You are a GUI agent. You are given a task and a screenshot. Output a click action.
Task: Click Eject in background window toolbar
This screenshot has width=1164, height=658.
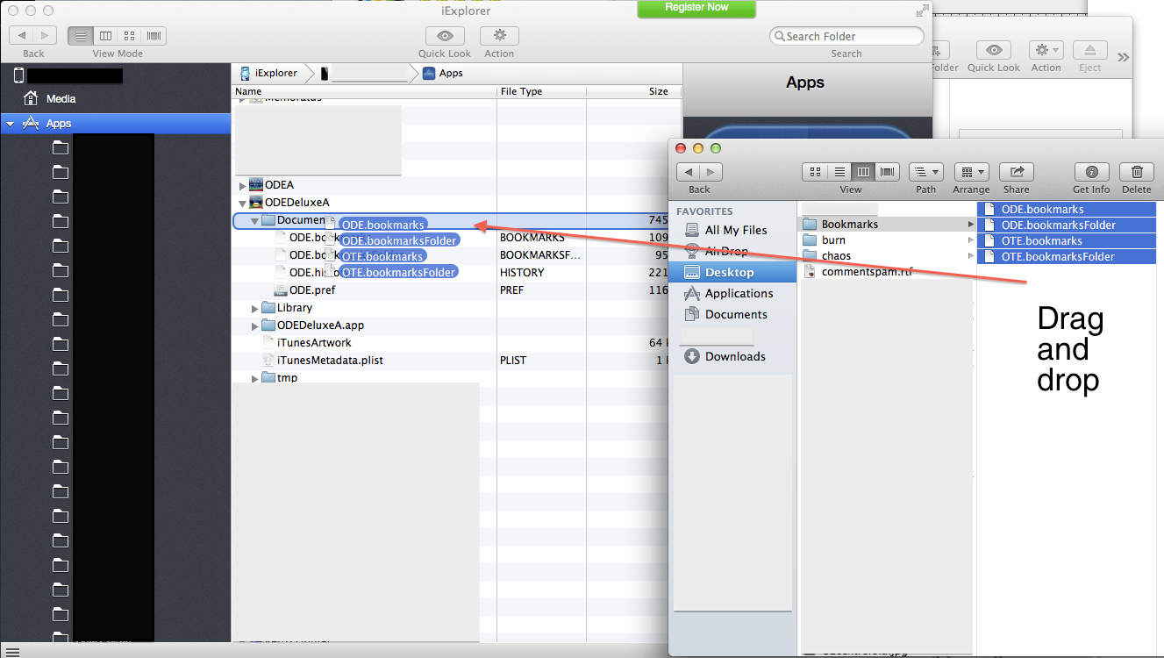1090,51
